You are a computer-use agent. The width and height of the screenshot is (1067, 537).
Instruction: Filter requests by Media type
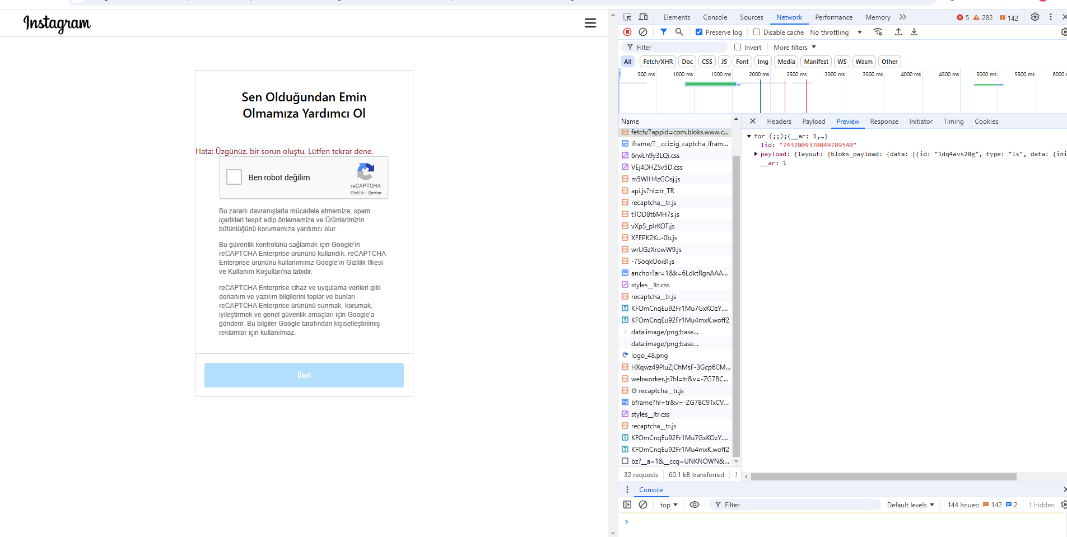[786, 62]
